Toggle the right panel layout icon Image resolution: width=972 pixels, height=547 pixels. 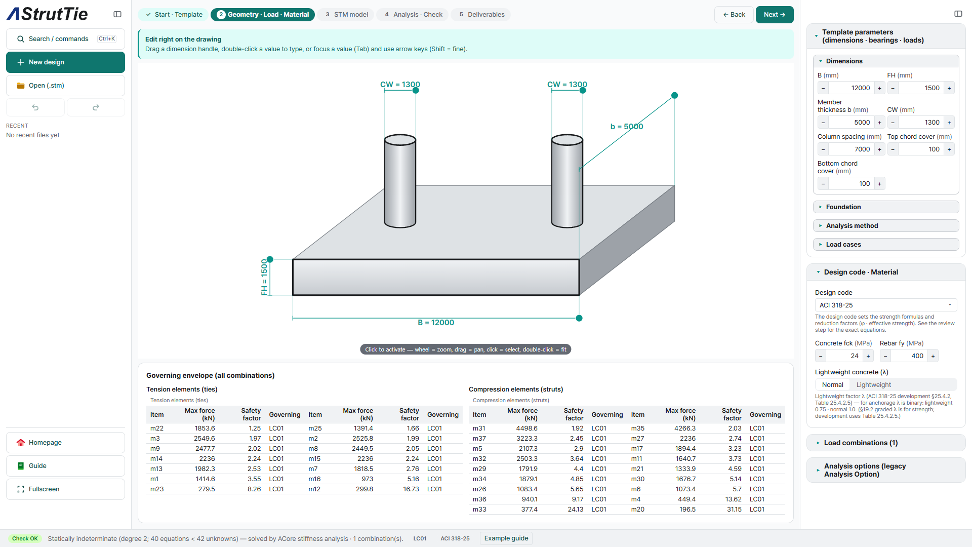tap(958, 14)
